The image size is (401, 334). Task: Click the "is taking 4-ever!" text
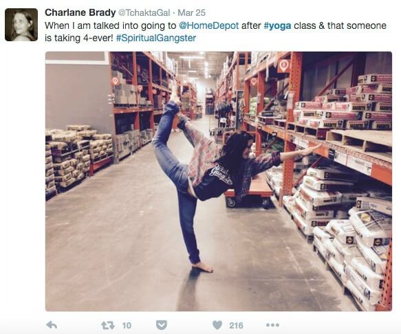point(79,38)
